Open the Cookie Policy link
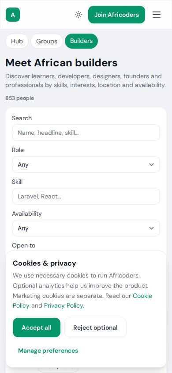 point(82,301)
